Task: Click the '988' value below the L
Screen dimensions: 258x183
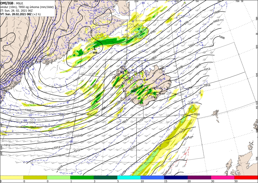Action: (95, 53)
